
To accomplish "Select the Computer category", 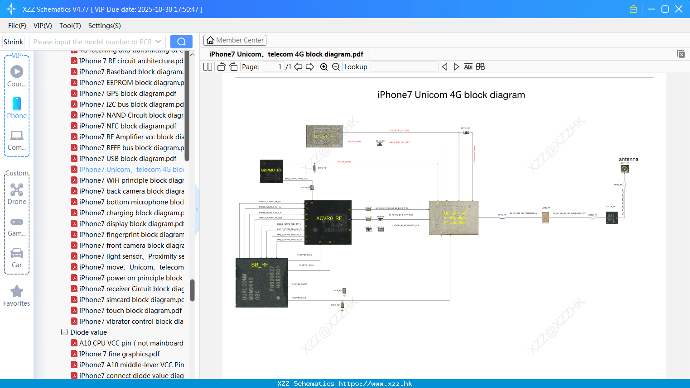I will click(17, 140).
